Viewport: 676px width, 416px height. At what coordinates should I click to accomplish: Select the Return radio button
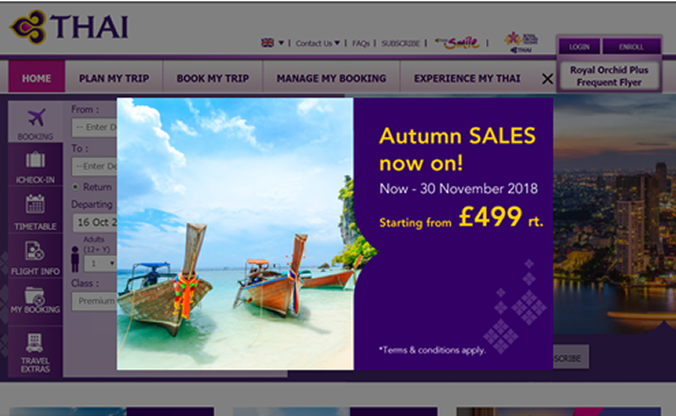pyautogui.click(x=76, y=187)
